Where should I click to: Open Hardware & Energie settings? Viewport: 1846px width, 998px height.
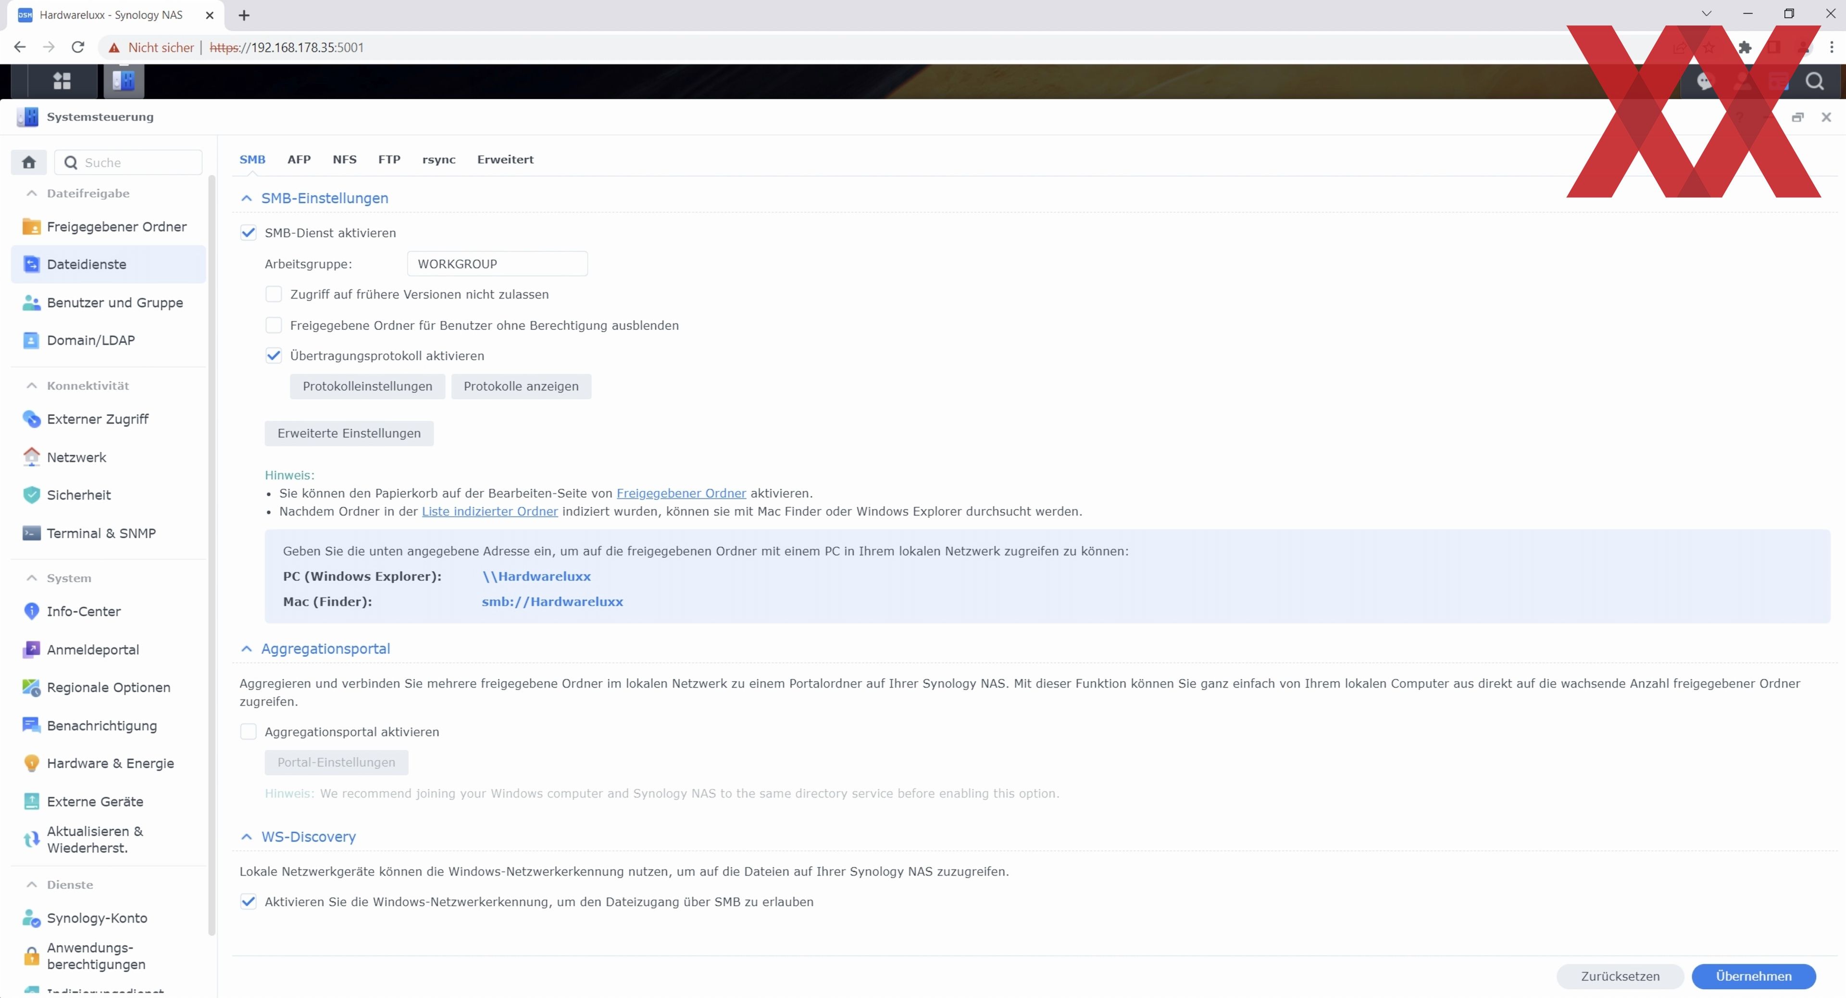[x=108, y=763]
